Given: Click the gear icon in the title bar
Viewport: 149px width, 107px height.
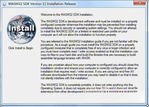Looking at the screenshot, I should [x=4, y=4].
